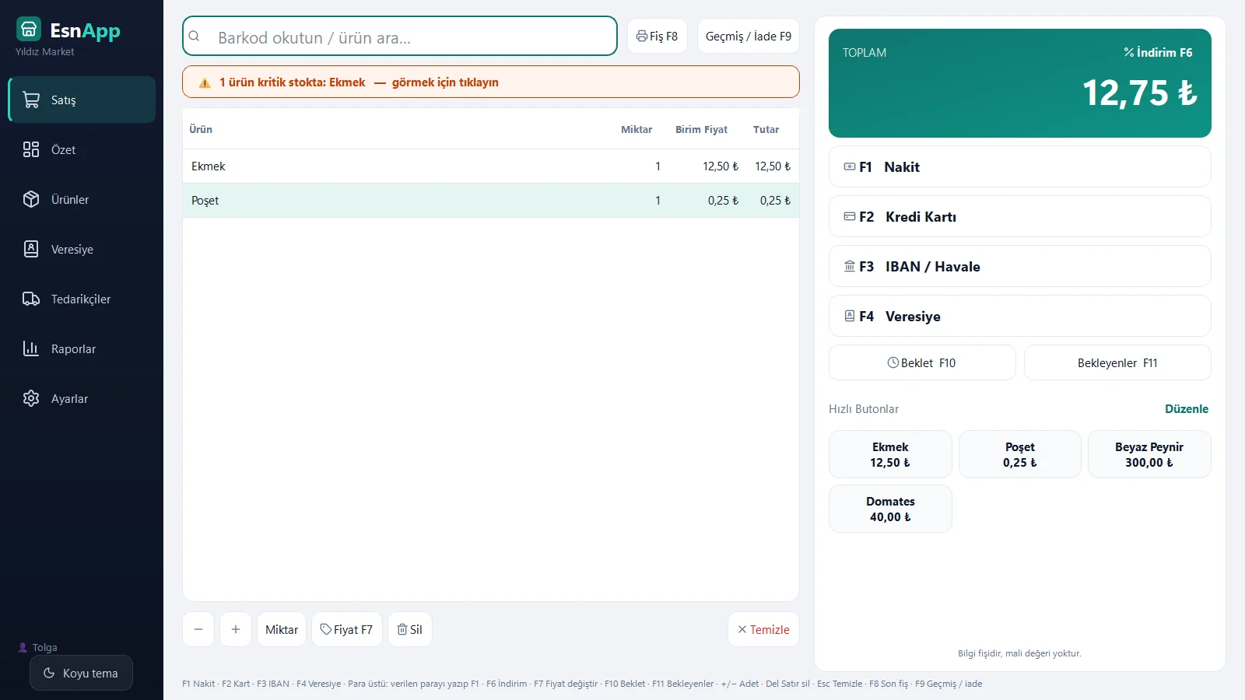This screenshot has height=700, width=1245.
Task: Click the Birim Fiyat column header
Action: (x=701, y=129)
